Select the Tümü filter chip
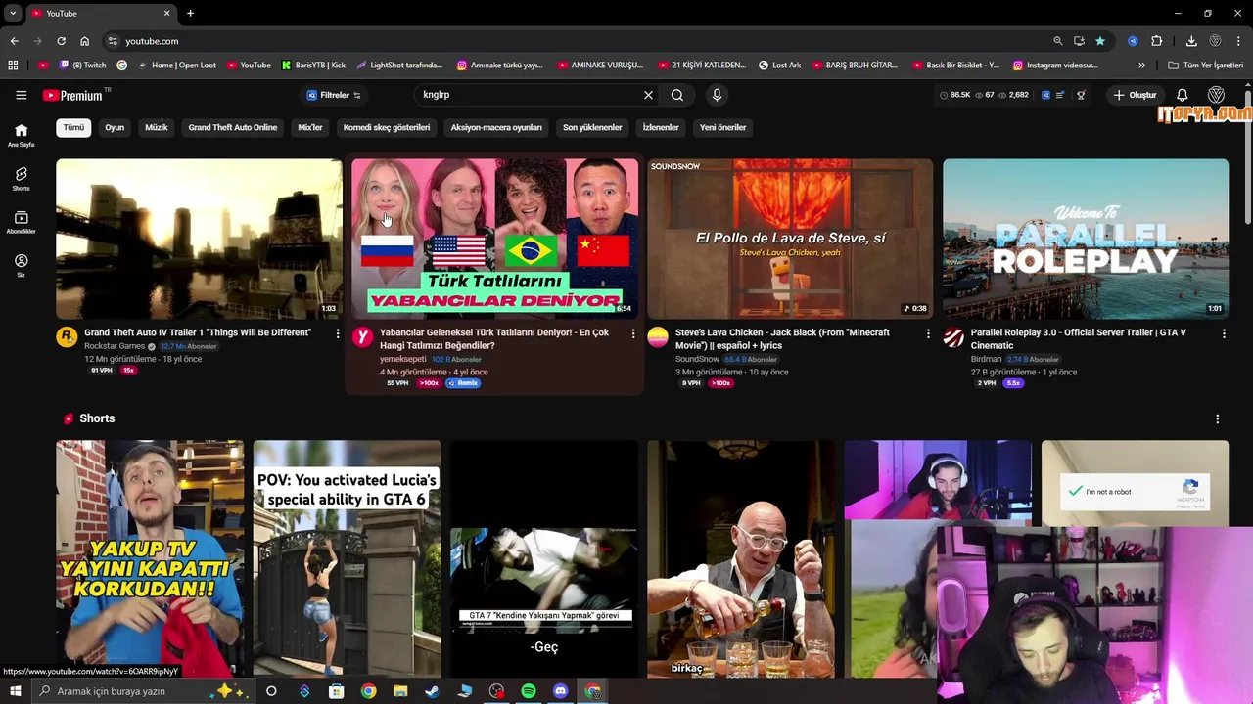The image size is (1253, 704). click(74, 127)
